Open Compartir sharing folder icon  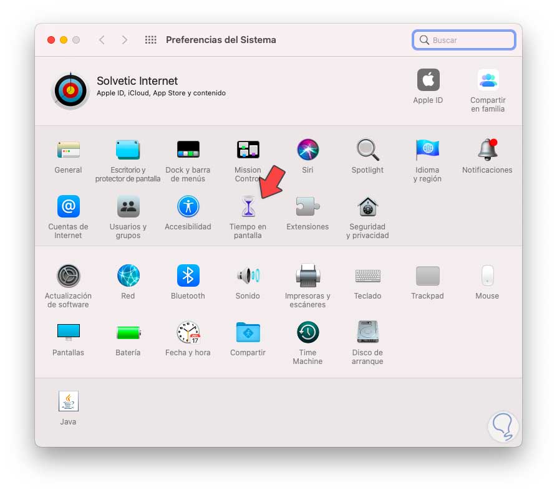coord(248,332)
